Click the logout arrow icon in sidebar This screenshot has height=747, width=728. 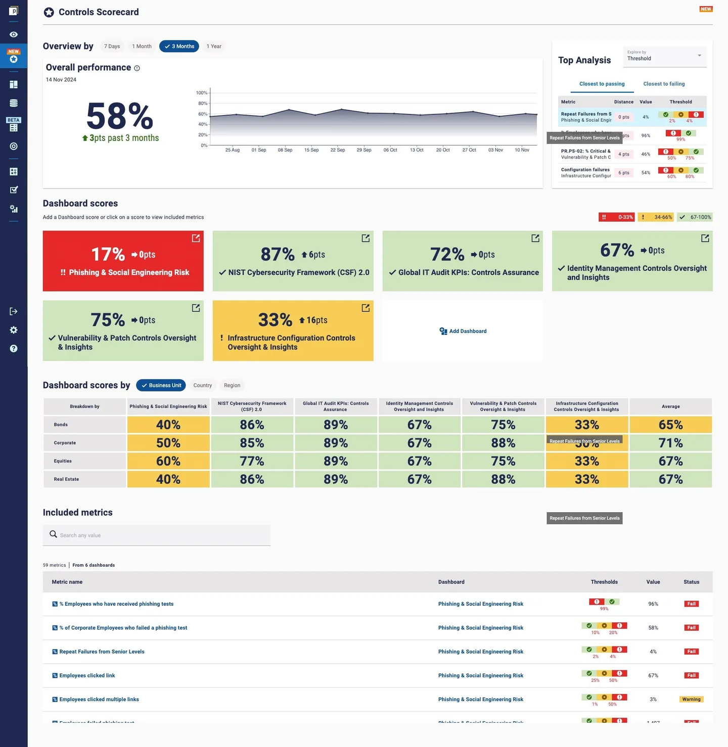[x=14, y=311]
